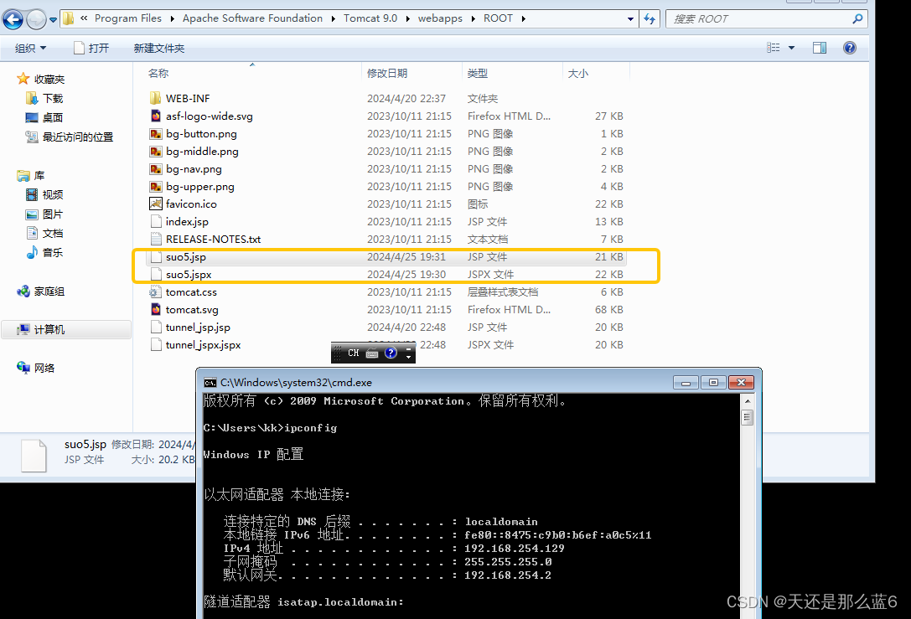This screenshot has width=911, height=619.
Task: Click the WEB-INF folder icon
Action: (154, 98)
